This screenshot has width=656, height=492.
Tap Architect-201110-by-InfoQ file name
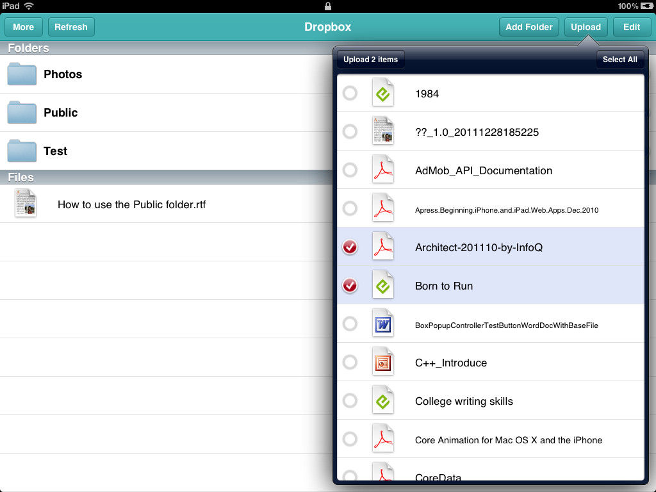click(479, 247)
